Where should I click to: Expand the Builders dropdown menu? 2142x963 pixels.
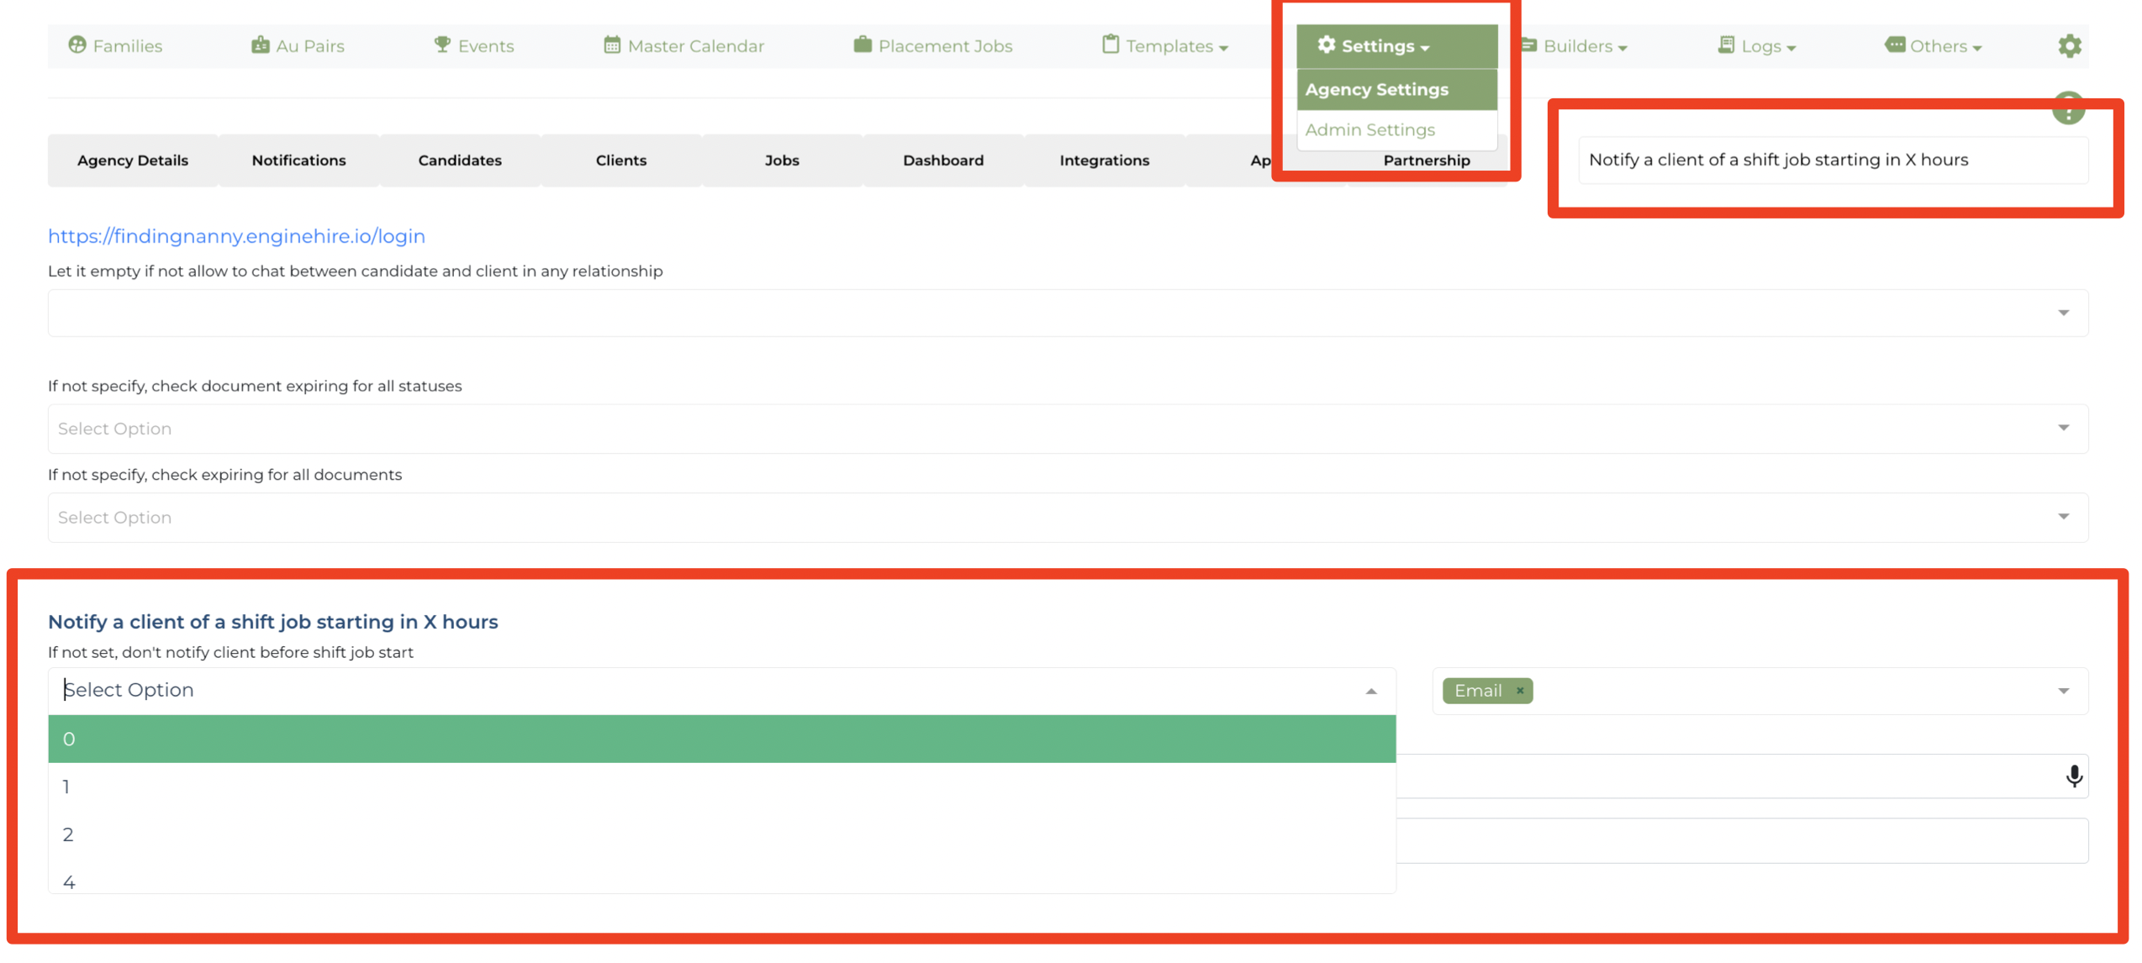[x=1574, y=46]
